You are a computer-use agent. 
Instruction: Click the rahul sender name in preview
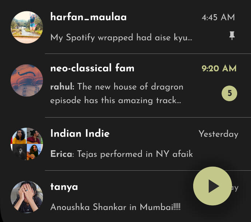62,87
